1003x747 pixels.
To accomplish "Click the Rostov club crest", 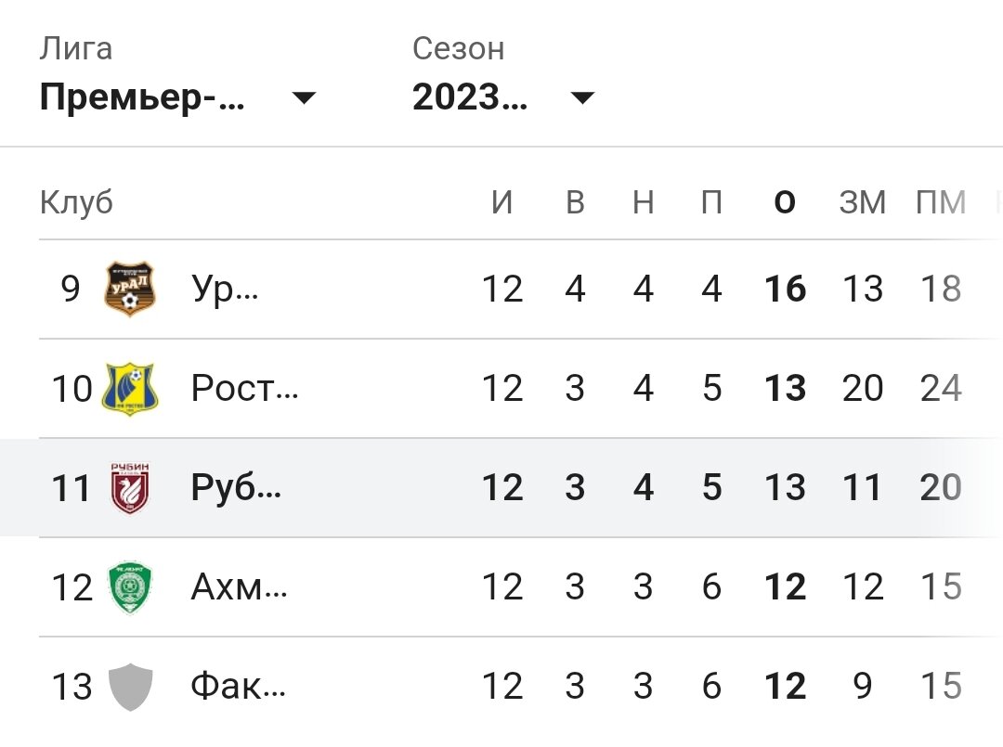I will [x=130, y=389].
